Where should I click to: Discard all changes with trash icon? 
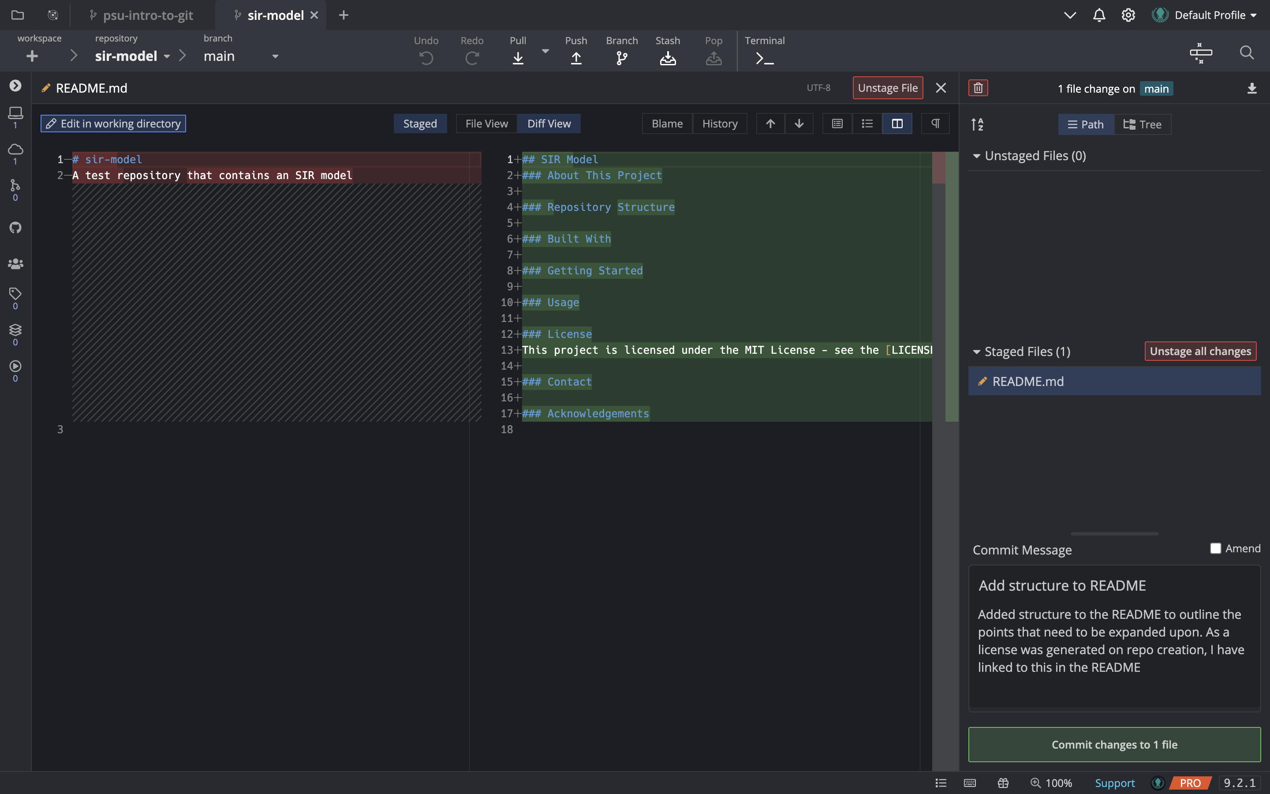point(978,88)
